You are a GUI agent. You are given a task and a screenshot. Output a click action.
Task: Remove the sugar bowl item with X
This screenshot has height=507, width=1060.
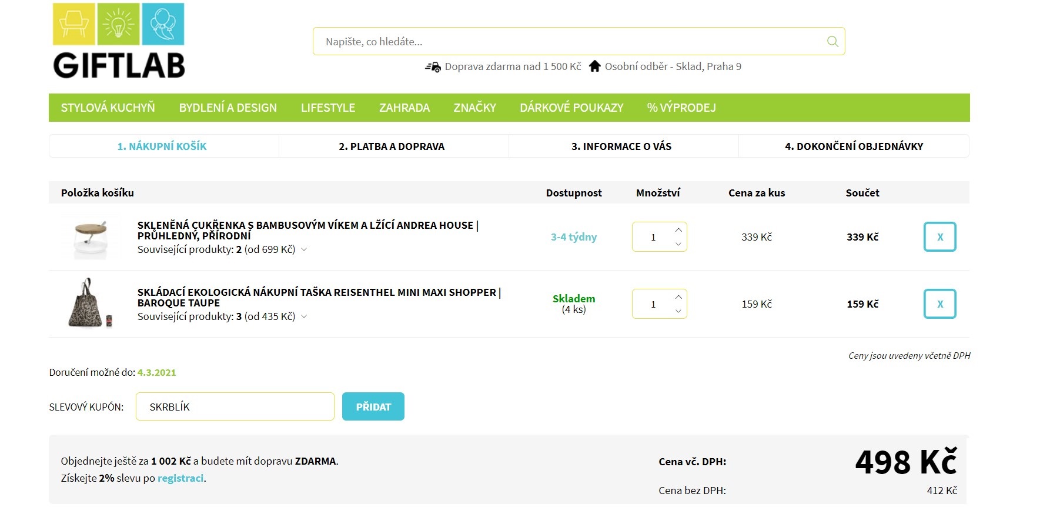tap(939, 236)
